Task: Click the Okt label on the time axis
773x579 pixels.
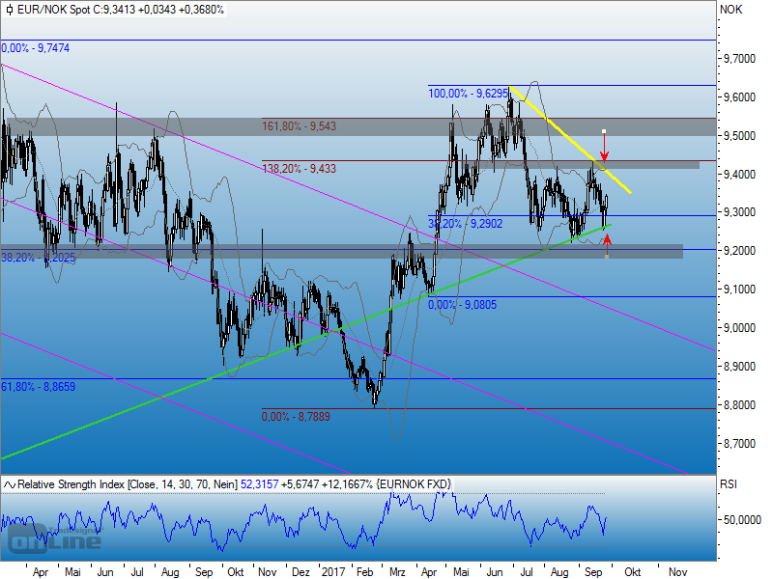Action: [632, 571]
